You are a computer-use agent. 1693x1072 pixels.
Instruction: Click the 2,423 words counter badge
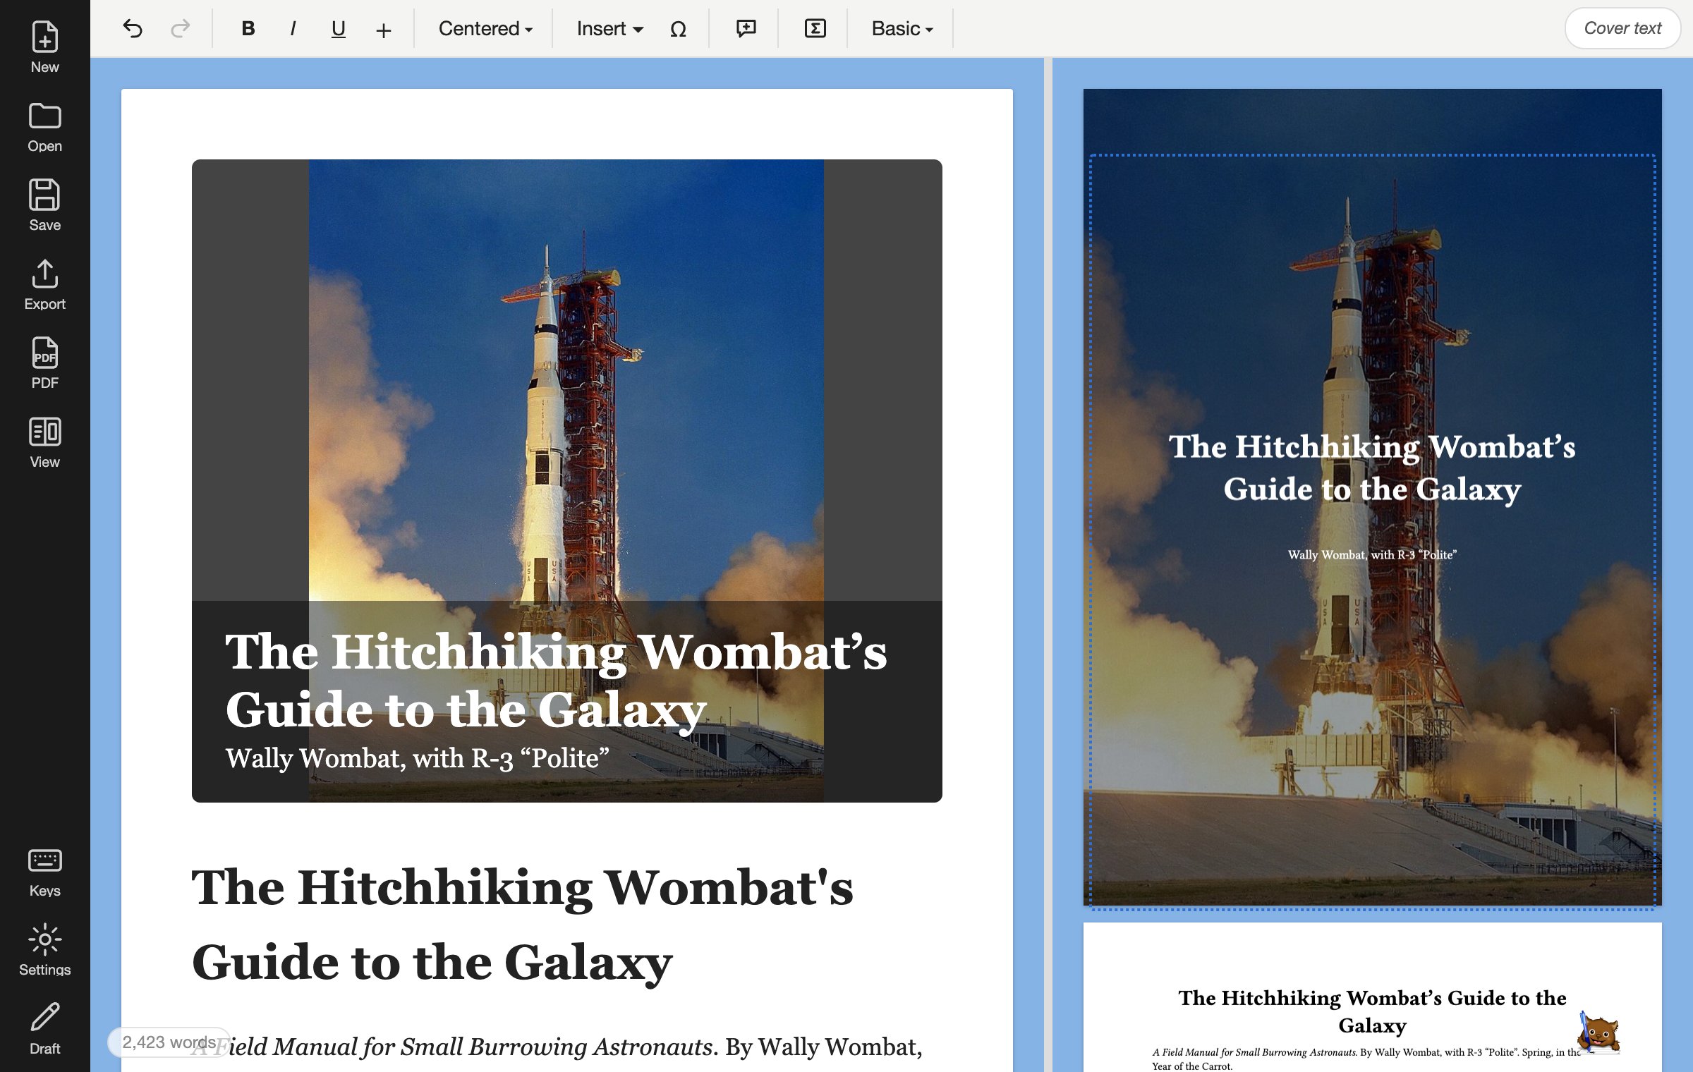(169, 1042)
